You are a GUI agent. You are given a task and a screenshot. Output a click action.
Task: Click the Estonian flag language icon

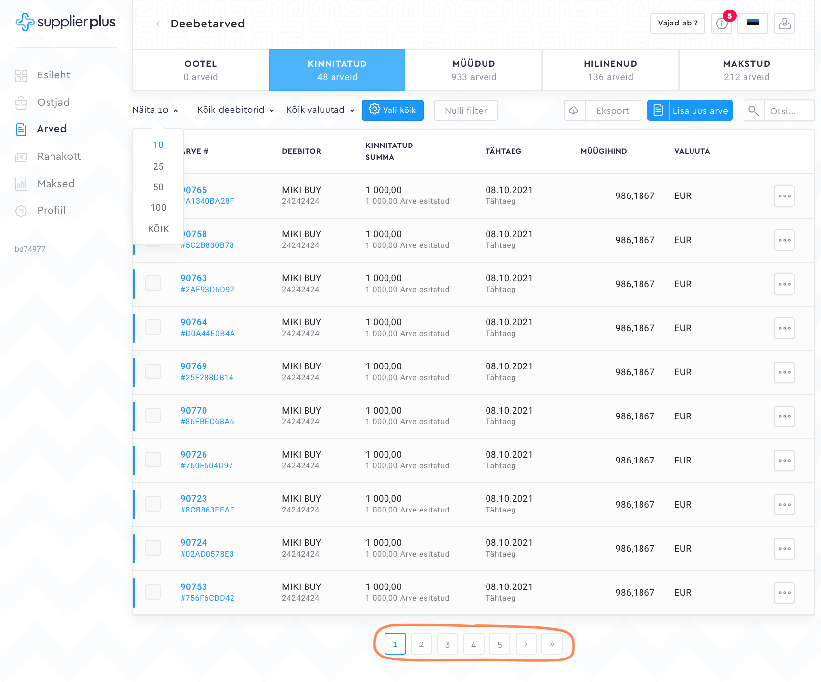tap(753, 23)
